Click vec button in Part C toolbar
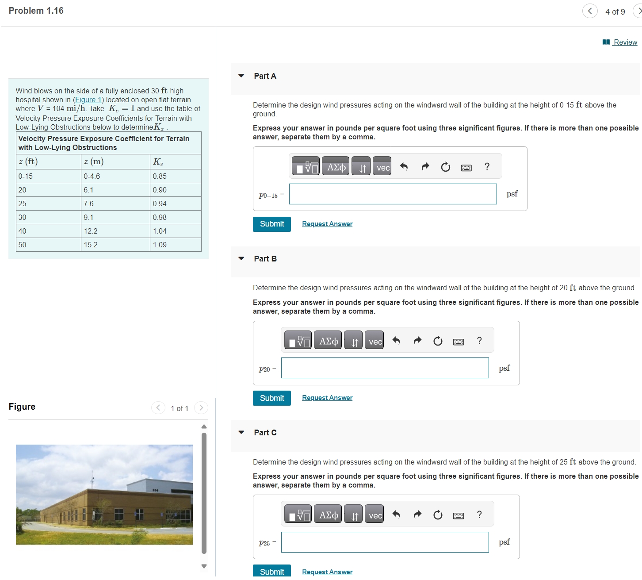Screen dimensions: 642x580 point(374,514)
